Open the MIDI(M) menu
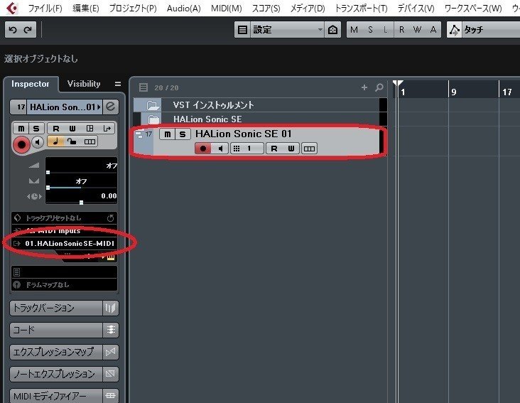520x403 pixels. coord(227,9)
